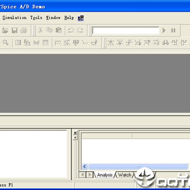The image size is (190, 190).
Task: Click the Open file folder icon
Action: pos(5,31)
